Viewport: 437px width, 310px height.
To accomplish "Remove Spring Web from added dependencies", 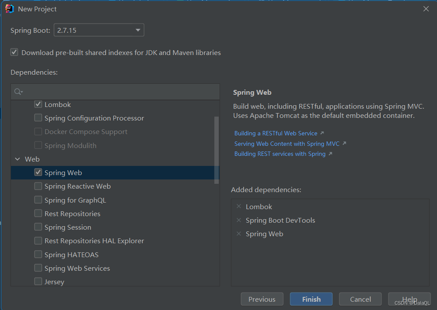I will [238, 234].
